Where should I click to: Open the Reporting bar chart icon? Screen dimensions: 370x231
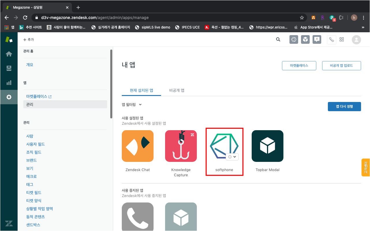click(x=9, y=83)
